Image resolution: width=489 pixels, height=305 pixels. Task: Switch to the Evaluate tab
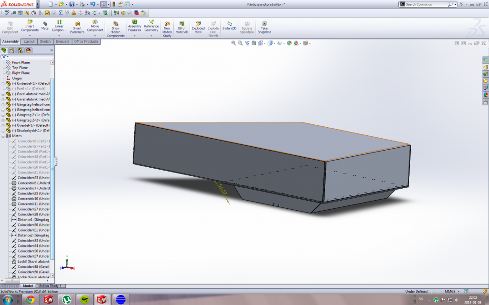coord(62,41)
